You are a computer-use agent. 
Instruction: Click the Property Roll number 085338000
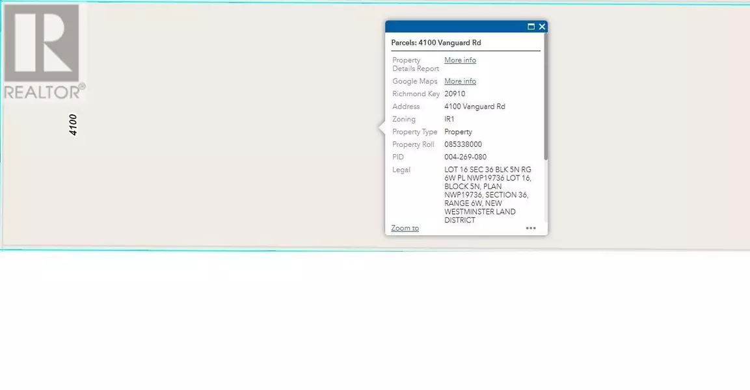click(x=462, y=144)
